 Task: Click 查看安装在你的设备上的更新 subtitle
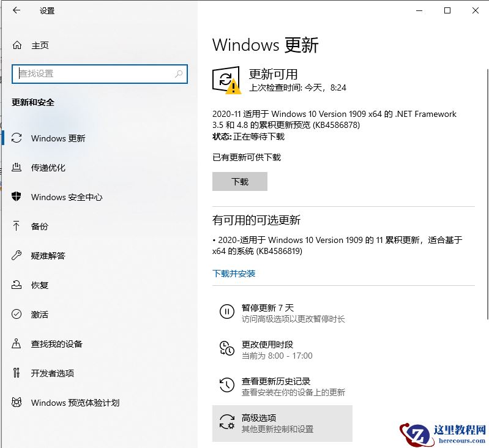tap(293, 392)
